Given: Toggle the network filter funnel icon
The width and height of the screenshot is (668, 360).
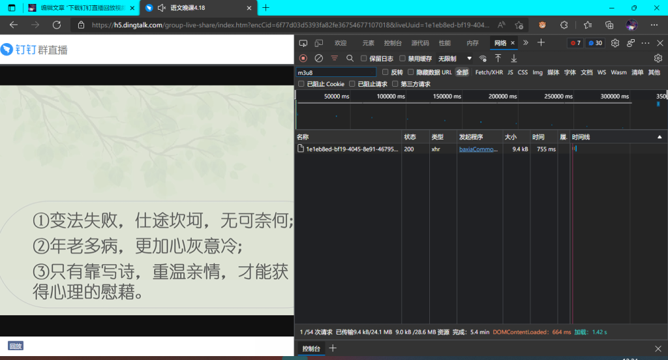Looking at the screenshot, I should tap(335, 59).
